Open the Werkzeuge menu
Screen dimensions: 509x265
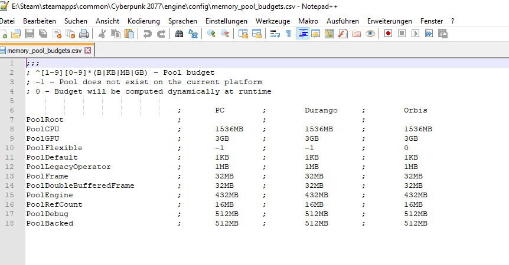[273, 21]
